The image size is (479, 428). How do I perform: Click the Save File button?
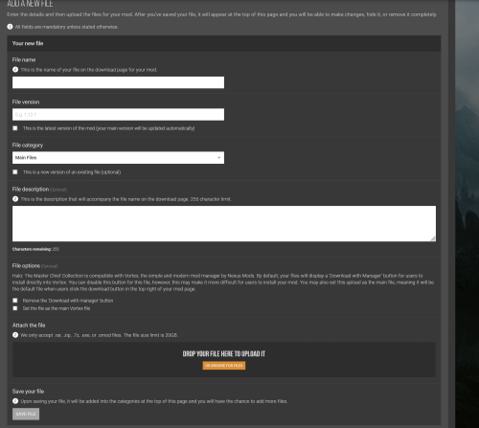(26, 414)
